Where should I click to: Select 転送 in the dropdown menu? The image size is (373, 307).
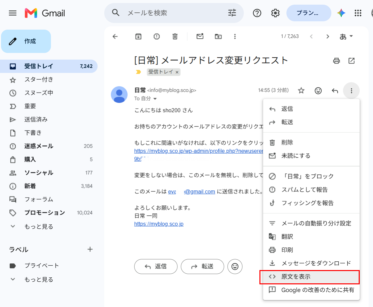(x=311, y=122)
